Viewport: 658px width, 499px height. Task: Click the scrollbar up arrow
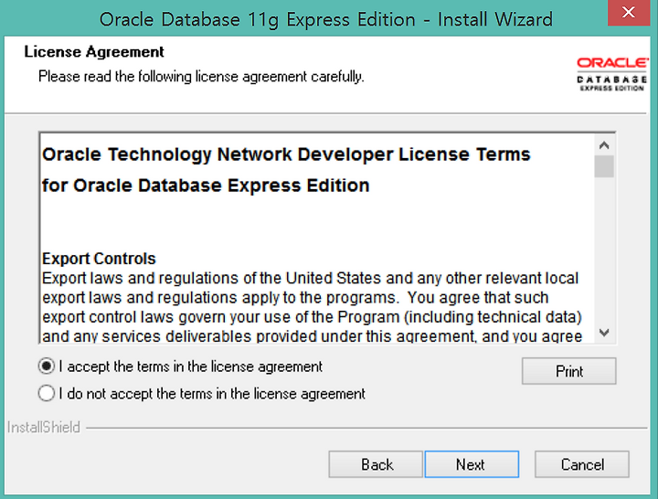click(604, 145)
